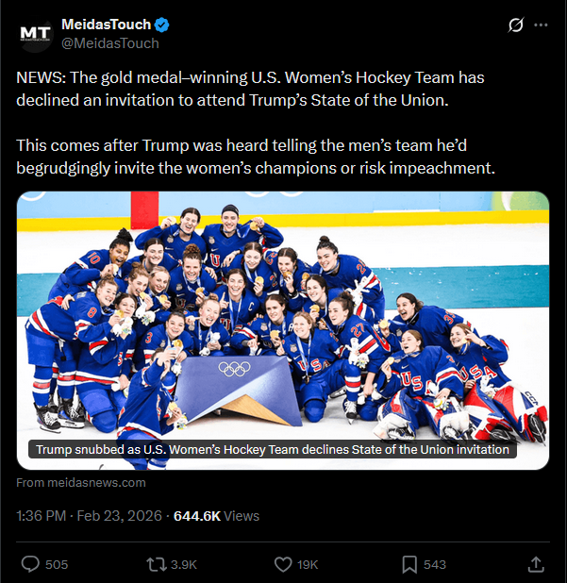Click the reply speech bubble icon

(x=30, y=564)
